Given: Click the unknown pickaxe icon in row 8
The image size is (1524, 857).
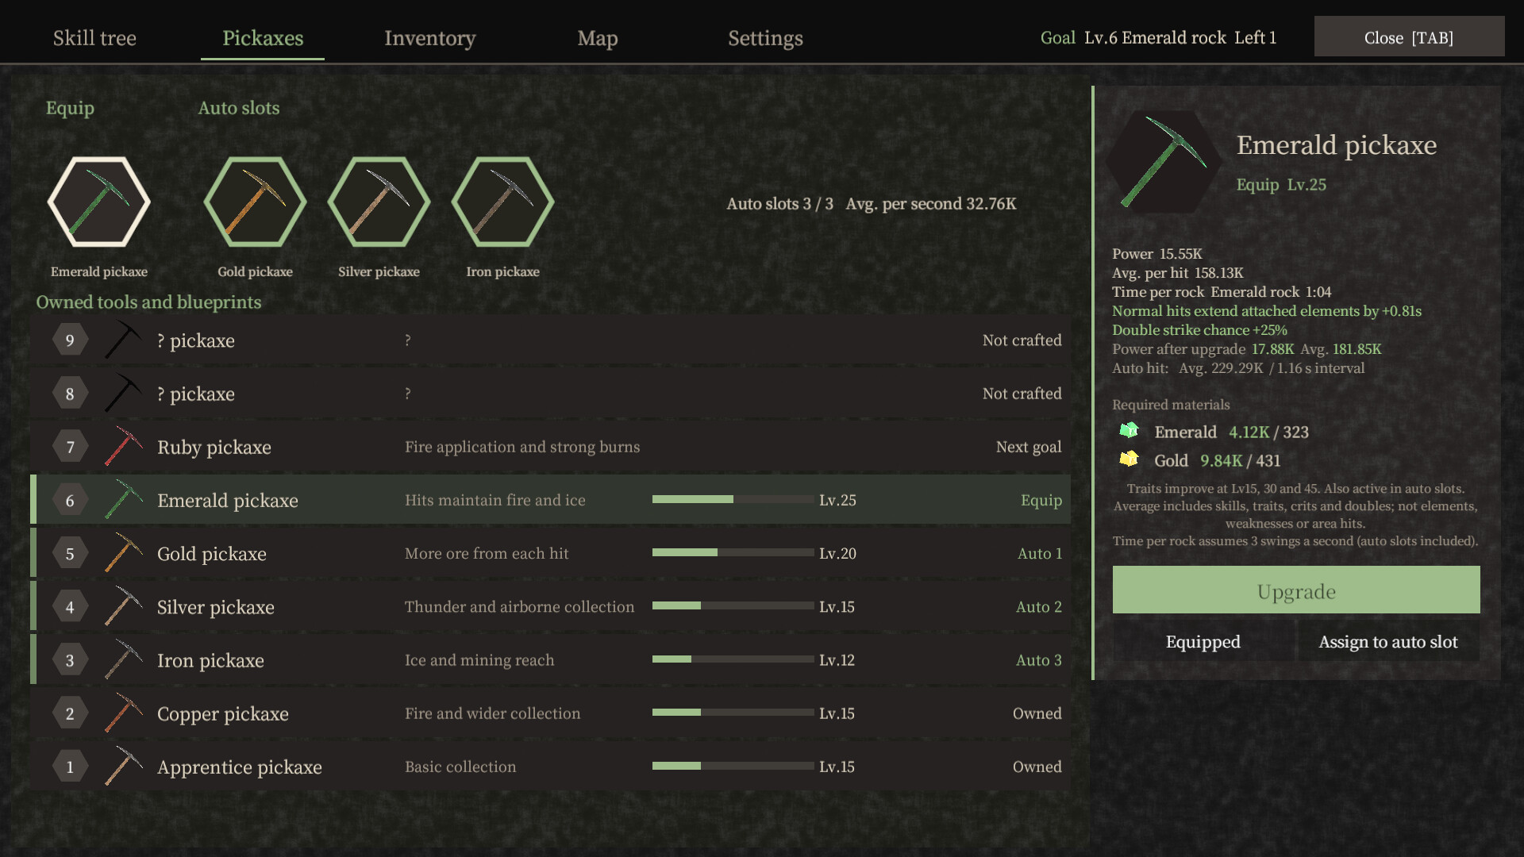Looking at the screenshot, I should [123, 394].
